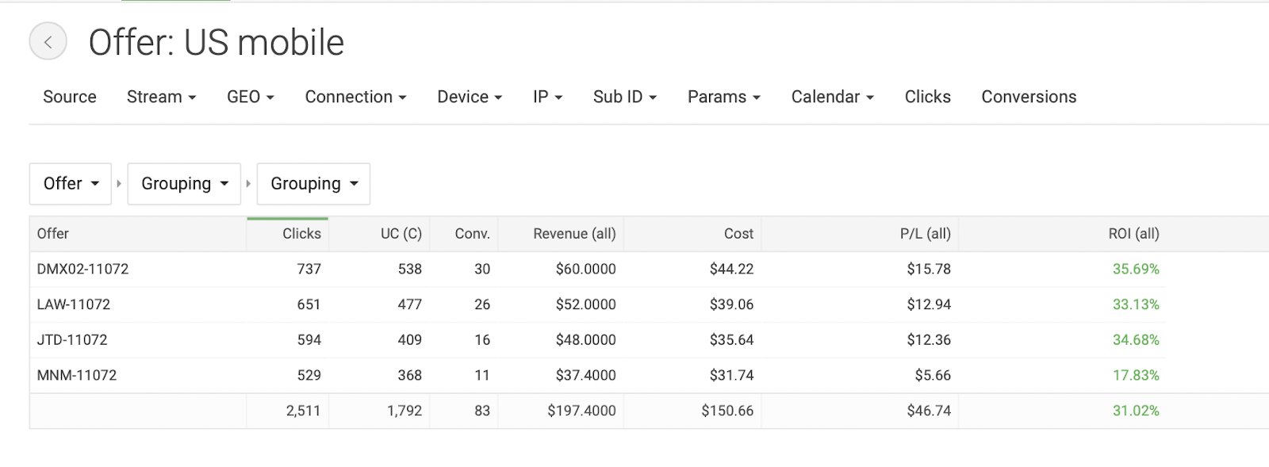Screen dimensions: 1269x467
Task: Sort by Revenue (all) column header
Action: coord(574,234)
